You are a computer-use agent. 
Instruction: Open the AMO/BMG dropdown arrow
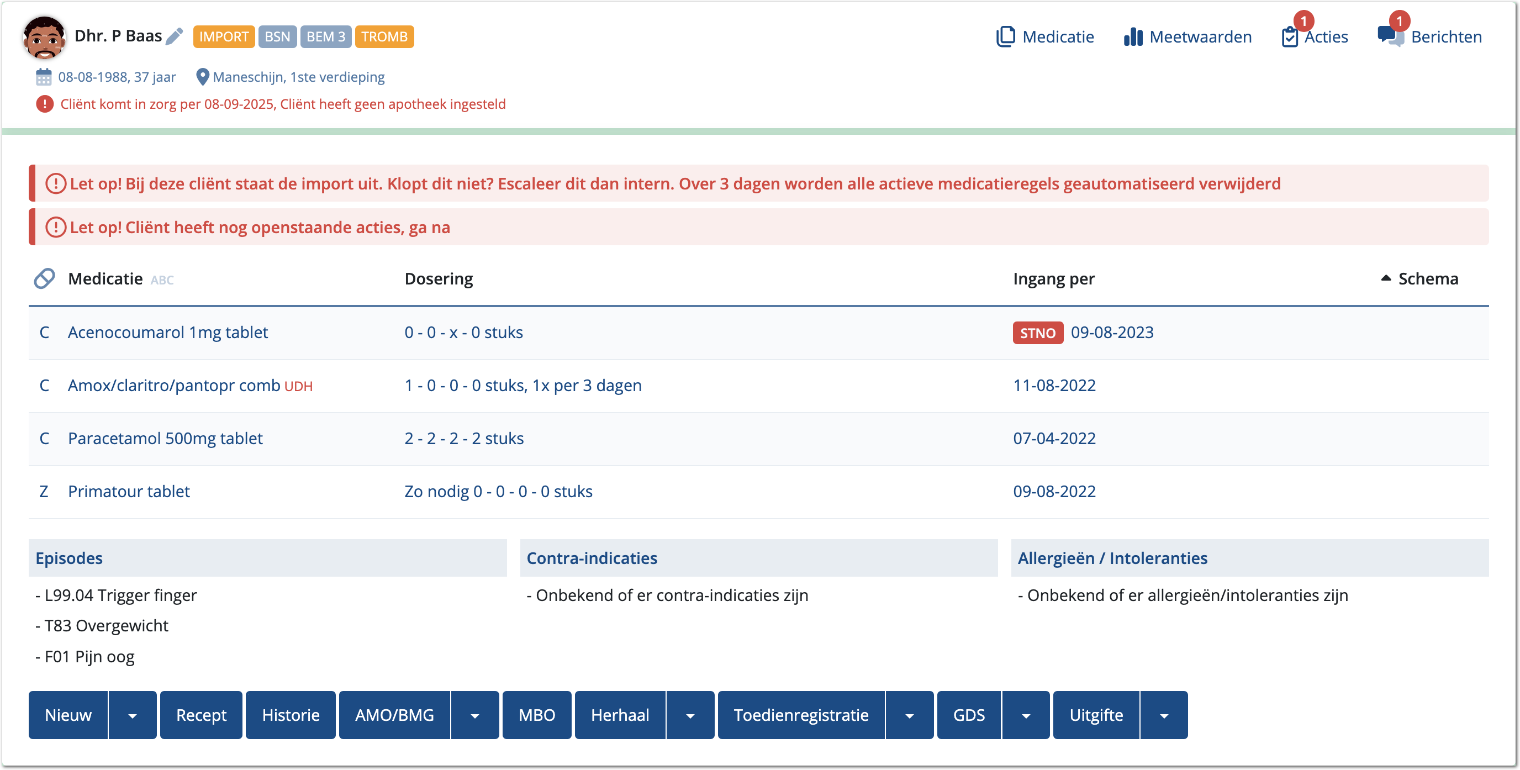click(x=474, y=715)
